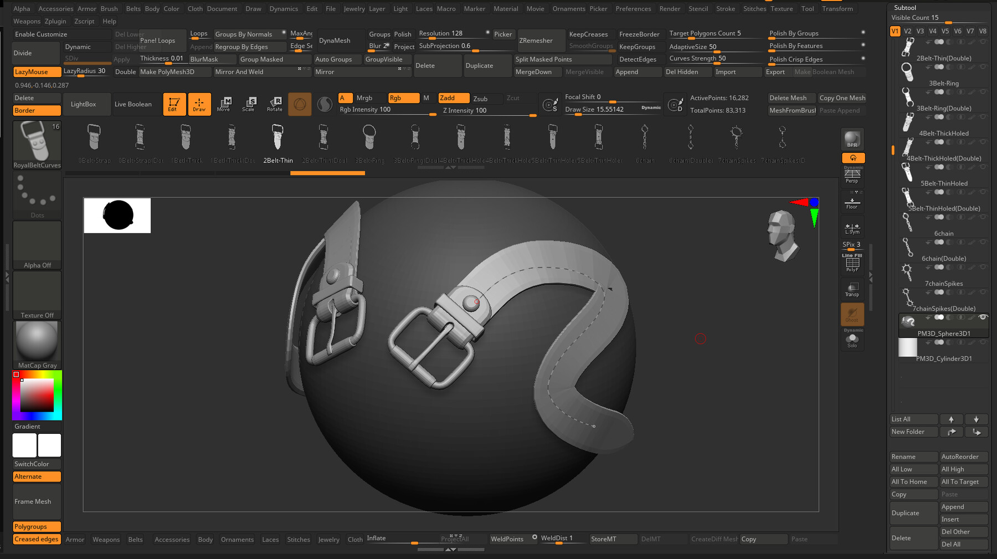Click the black circle reference thumbnail in canvas
This screenshot has width=997, height=559.
click(117, 216)
